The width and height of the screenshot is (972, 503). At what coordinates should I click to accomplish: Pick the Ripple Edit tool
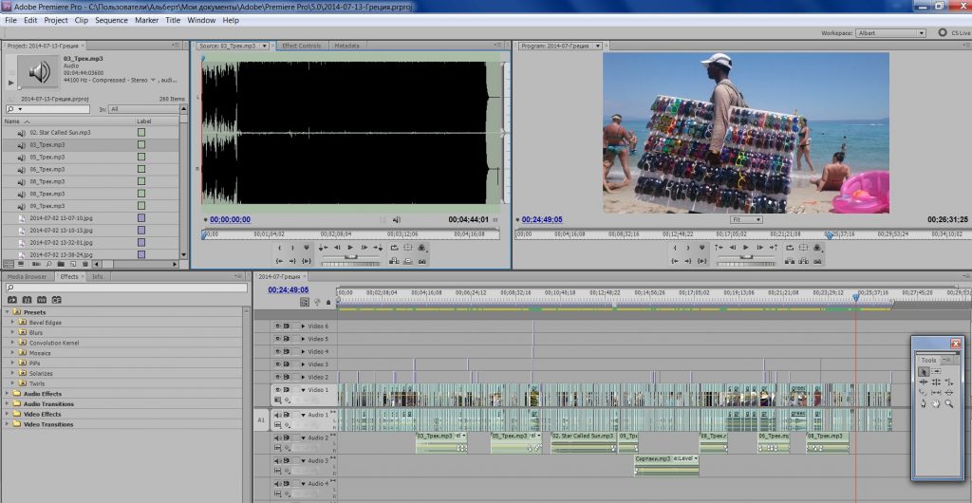pos(923,382)
